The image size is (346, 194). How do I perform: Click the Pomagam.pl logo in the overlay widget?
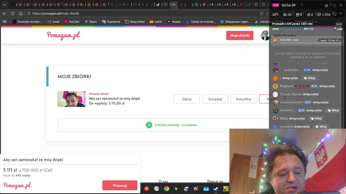tap(17, 186)
